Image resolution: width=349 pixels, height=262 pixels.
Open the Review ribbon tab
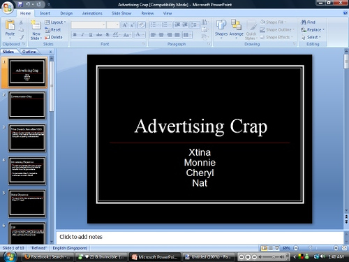pos(147,13)
